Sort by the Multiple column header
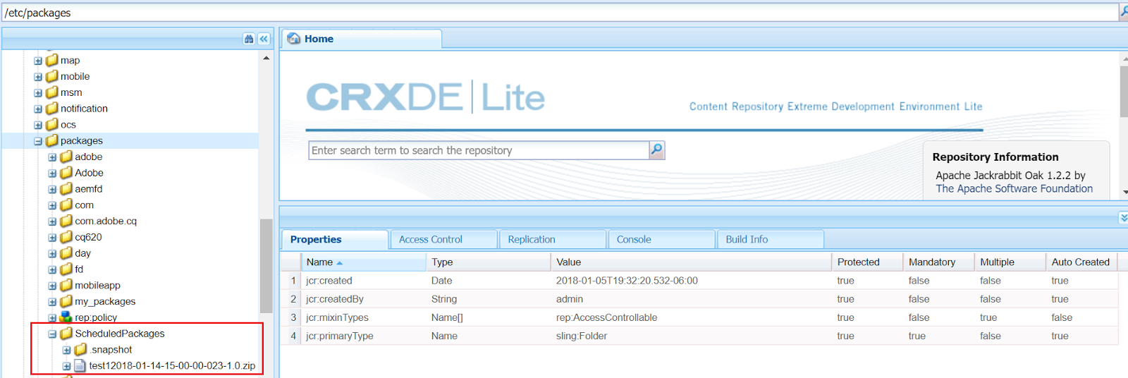 tap(1010, 262)
